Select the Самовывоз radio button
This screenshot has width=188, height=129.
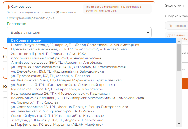coord(8,7)
